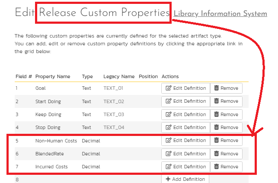The height and width of the screenshot is (183, 278).
Task: Remove the Keep Doing property
Action: [x=226, y=114]
